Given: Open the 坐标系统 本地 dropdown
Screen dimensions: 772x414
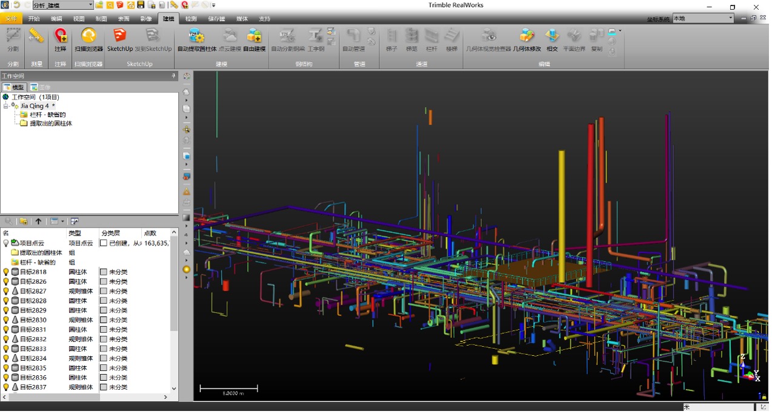Looking at the screenshot, I should pyautogui.click(x=731, y=19).
